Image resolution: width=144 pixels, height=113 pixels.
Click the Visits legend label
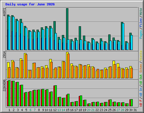point(141,56)
